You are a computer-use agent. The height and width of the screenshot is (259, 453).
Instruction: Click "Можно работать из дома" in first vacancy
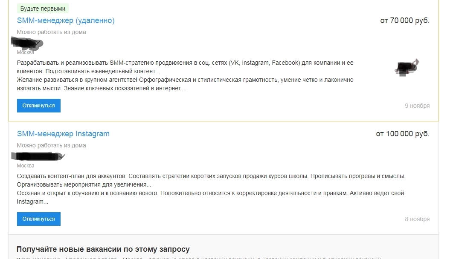[x=51, y=32]
